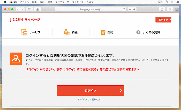
Task: Go back with Safari back arrow
Action: [x=18, y=9]
